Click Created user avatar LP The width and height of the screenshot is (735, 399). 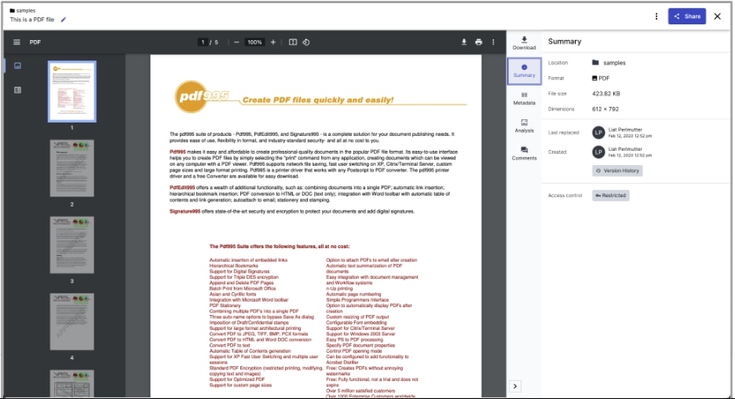[598, 152]
